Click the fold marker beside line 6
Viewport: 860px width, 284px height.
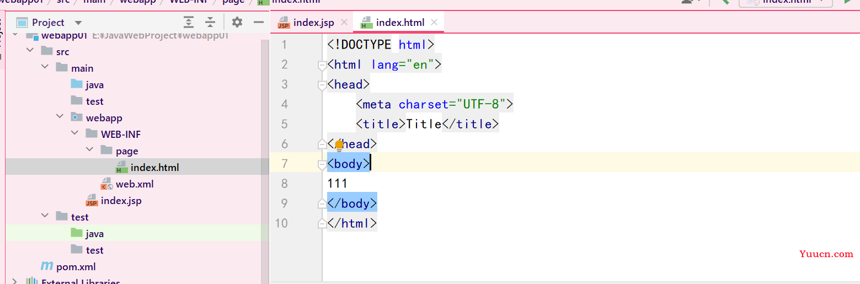[x=322, y=144]
